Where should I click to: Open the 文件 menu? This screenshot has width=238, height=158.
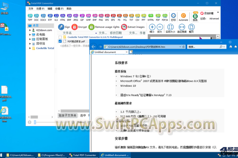31,9
